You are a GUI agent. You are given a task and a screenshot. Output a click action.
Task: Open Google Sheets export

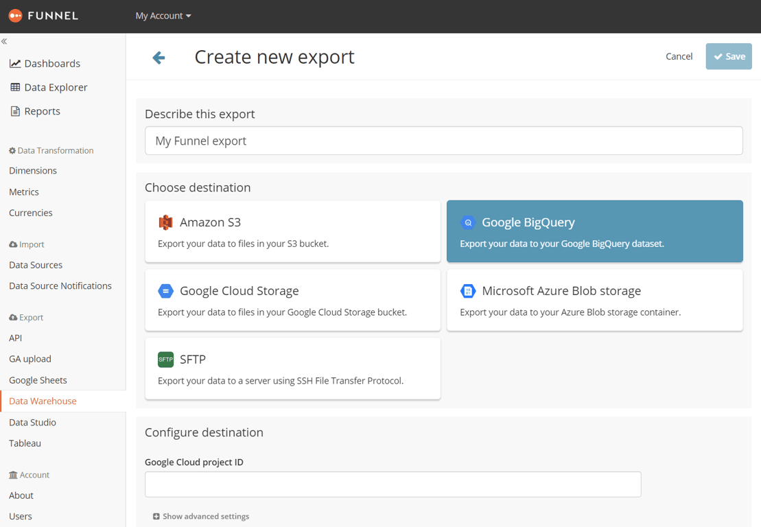pyautogui.click(x=38, y=380)
